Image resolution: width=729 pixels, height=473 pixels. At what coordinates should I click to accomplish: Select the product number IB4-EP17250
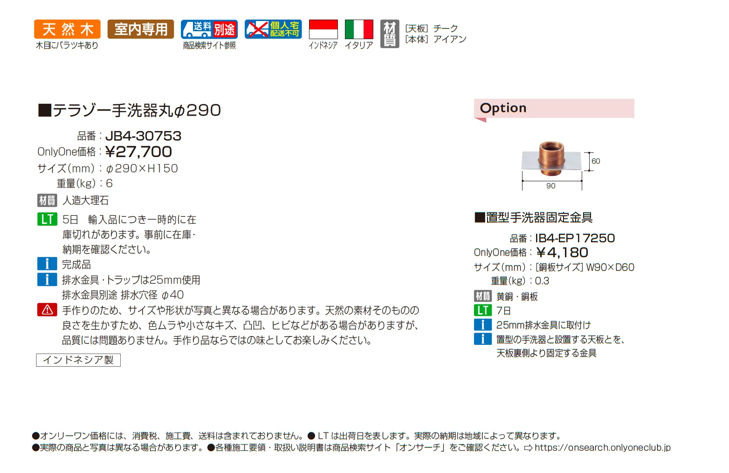click(575, 238)
